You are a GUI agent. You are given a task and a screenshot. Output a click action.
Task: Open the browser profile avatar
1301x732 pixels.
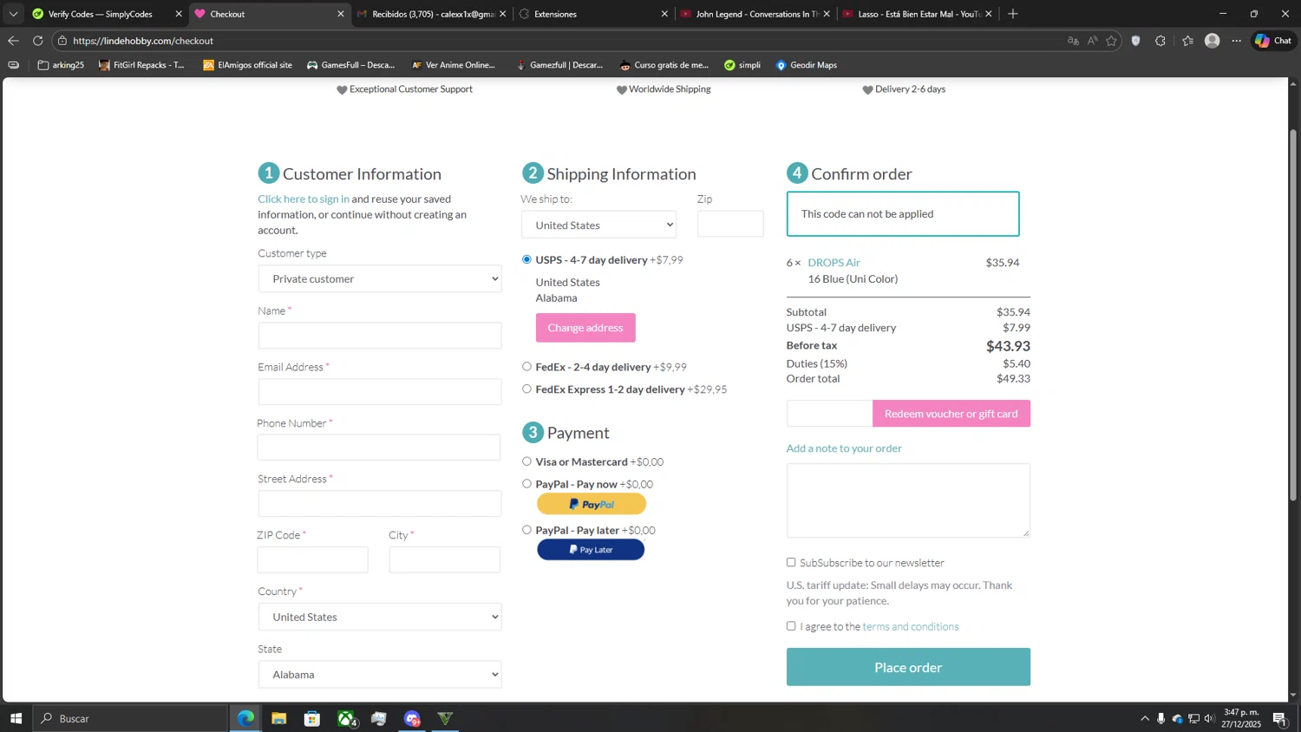1213,41
